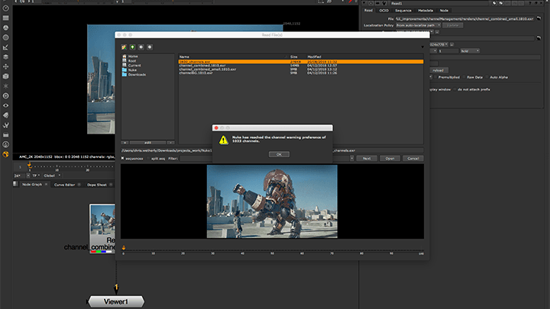Open the Time nodes menu in toolbar
Viewport: 550px width, 309px height.
click(5, 8)
